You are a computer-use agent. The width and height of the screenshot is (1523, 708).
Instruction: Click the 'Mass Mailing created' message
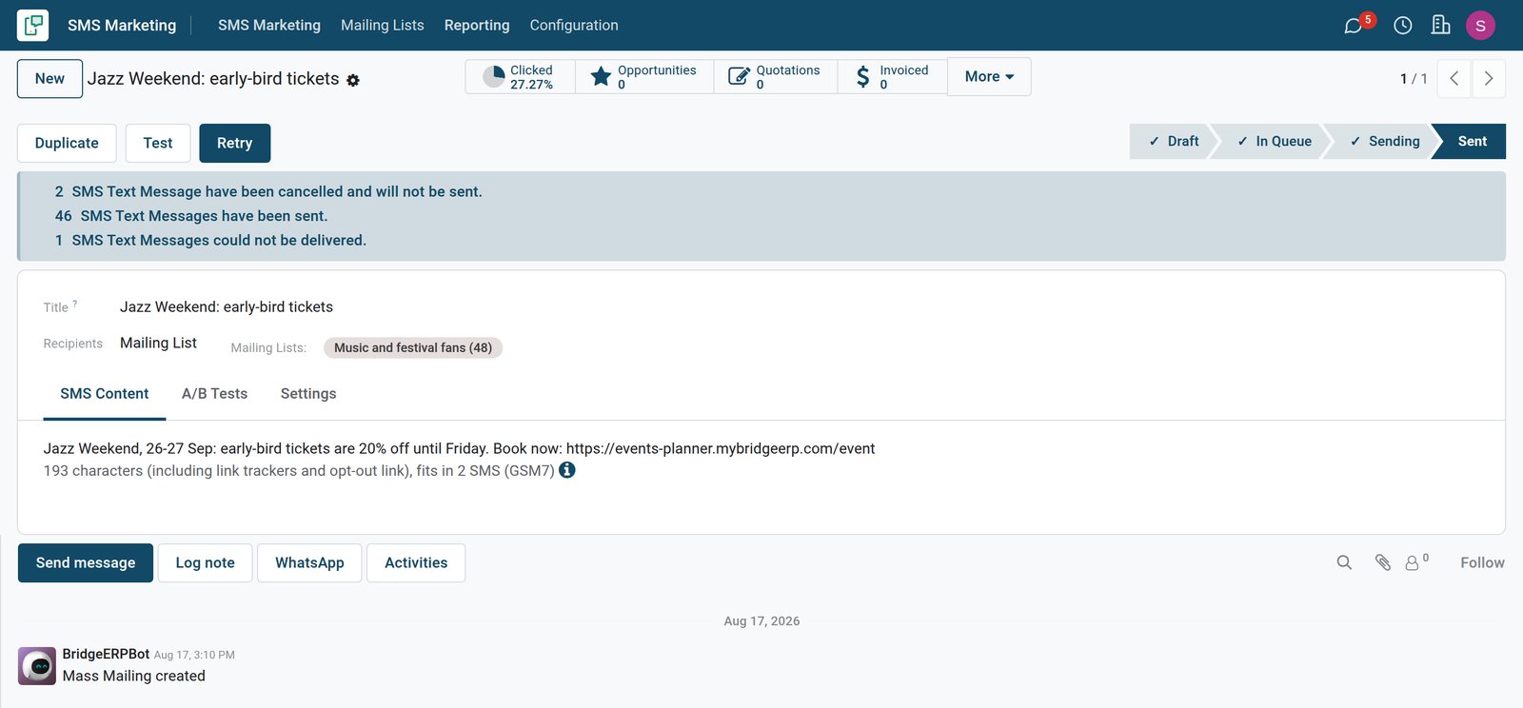(x=134, y=676)
